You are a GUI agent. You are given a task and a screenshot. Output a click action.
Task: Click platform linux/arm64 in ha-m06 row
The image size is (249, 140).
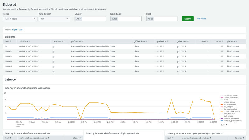pyautogui.click(x=233, y=72)
